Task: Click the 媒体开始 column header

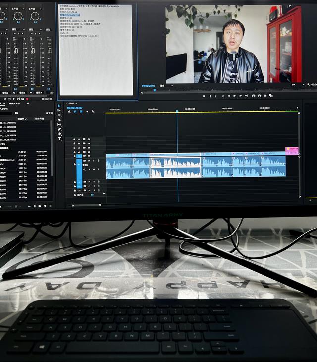Action: (x=39, y=119)
